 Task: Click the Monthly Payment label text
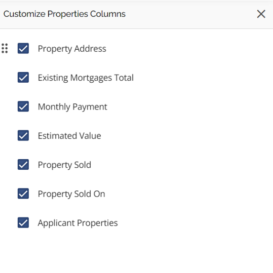pyautogui.click(x=73, y=107)
